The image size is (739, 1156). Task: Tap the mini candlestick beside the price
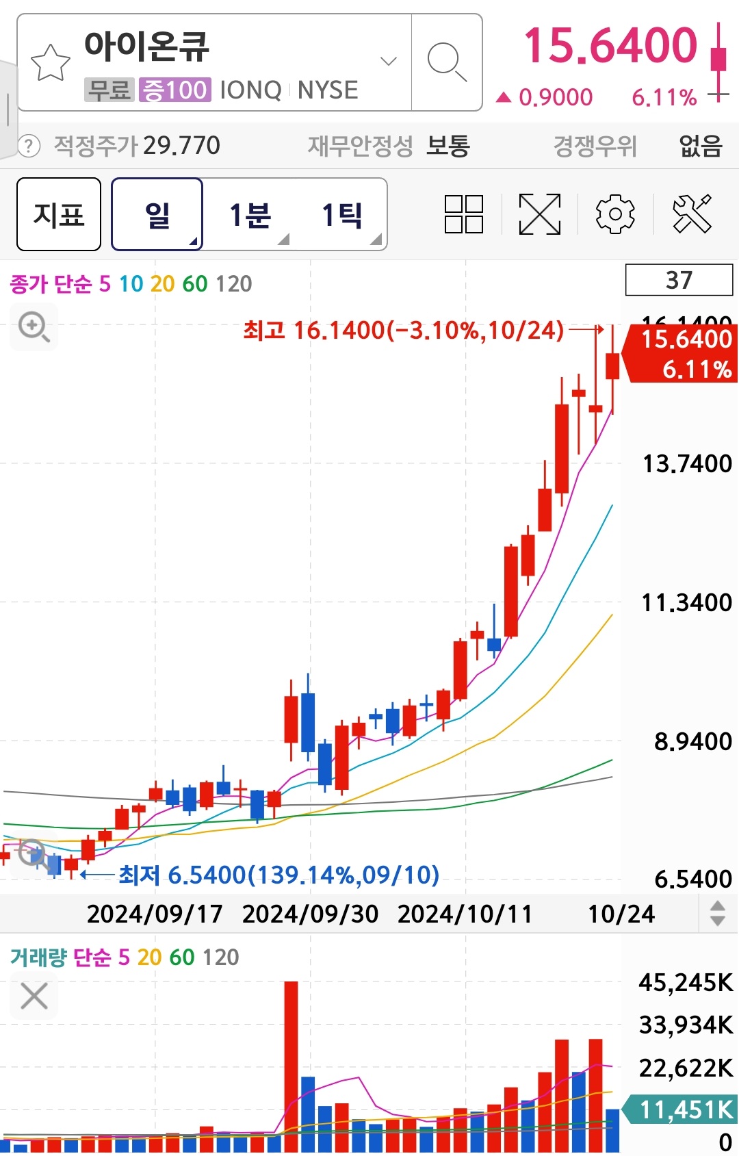(718, 62)
